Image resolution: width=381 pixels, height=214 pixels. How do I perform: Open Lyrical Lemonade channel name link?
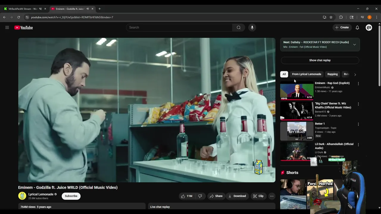point(41,194)
